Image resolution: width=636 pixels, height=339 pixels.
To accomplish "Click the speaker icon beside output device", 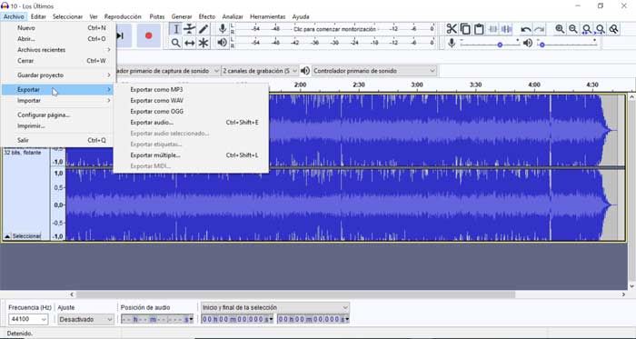I will click(x=305, y=71).
